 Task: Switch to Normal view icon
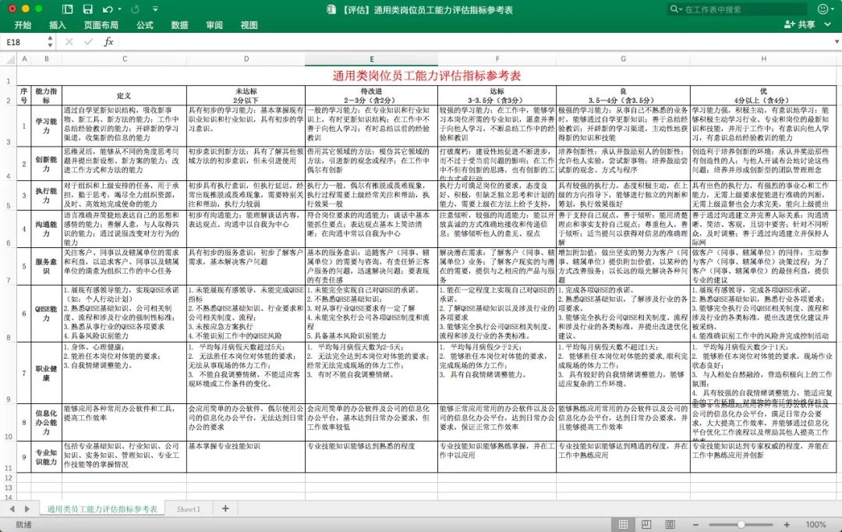pos(624,524)
